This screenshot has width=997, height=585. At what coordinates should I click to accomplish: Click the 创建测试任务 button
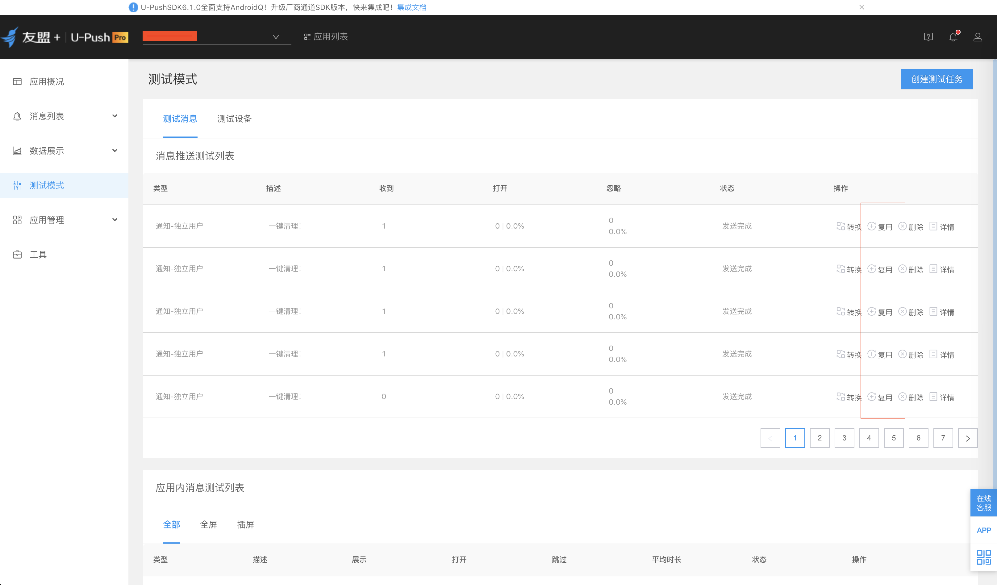pyautogui.click(x=937, y=79)
